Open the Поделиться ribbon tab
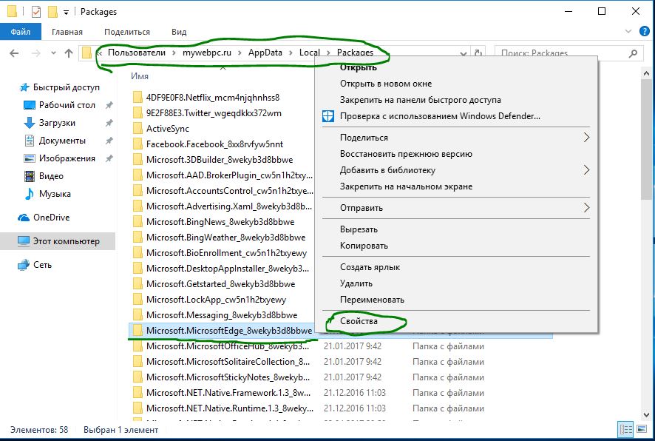 pyautogui.click(x=127, y=32)
